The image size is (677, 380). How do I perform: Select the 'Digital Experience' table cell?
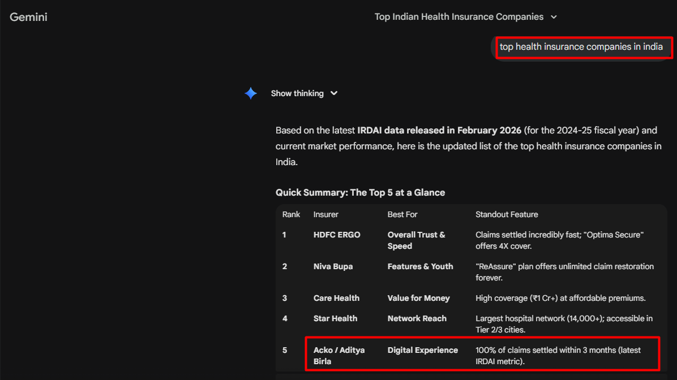pyautogui.click(x=422, y=350)
